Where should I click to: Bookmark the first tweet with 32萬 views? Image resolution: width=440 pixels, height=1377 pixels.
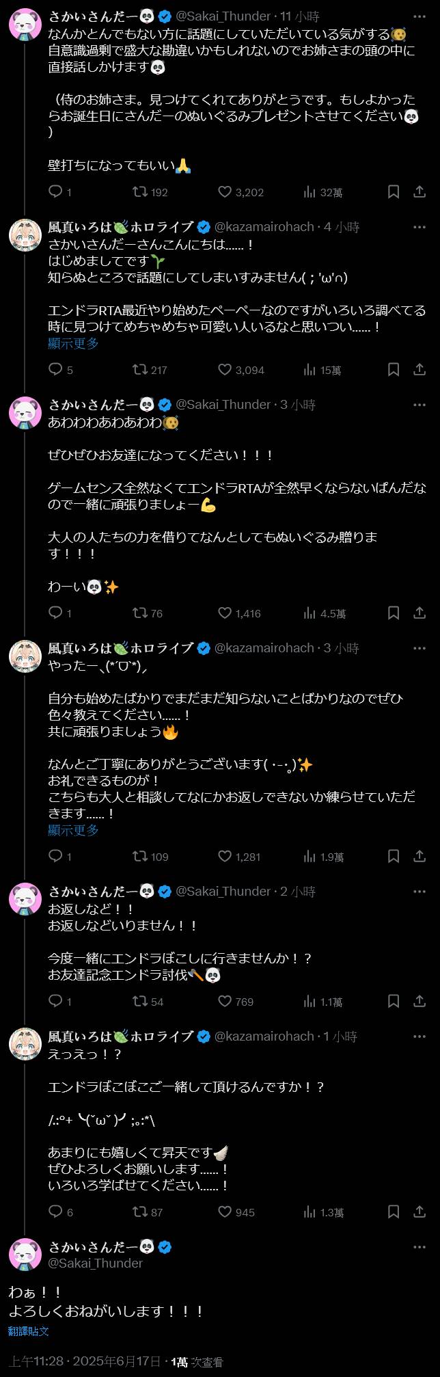394,192
